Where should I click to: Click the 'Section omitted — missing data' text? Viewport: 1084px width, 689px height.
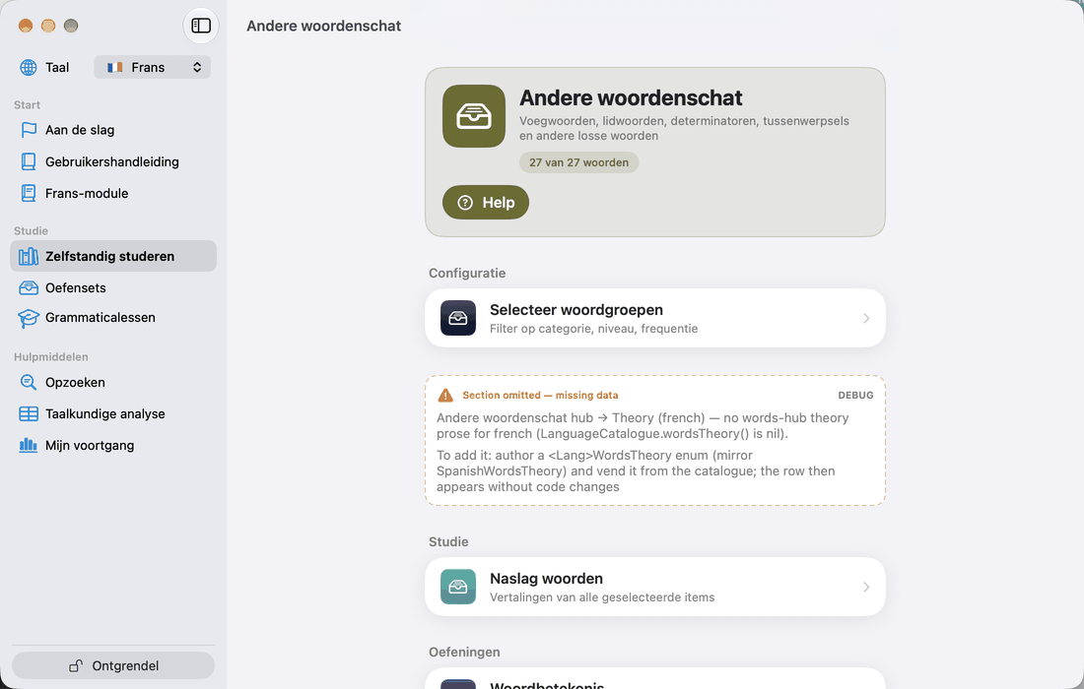tap(540, 396)
